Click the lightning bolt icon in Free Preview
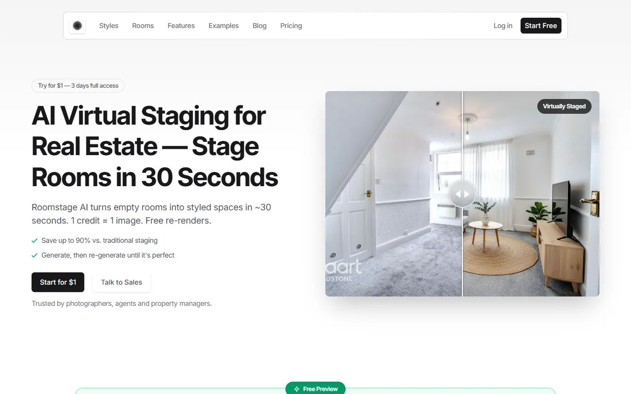 click(297, 389)
